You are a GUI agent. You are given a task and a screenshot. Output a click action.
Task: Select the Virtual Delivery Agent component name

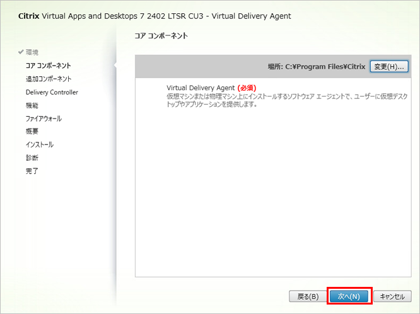pos(201,88)
